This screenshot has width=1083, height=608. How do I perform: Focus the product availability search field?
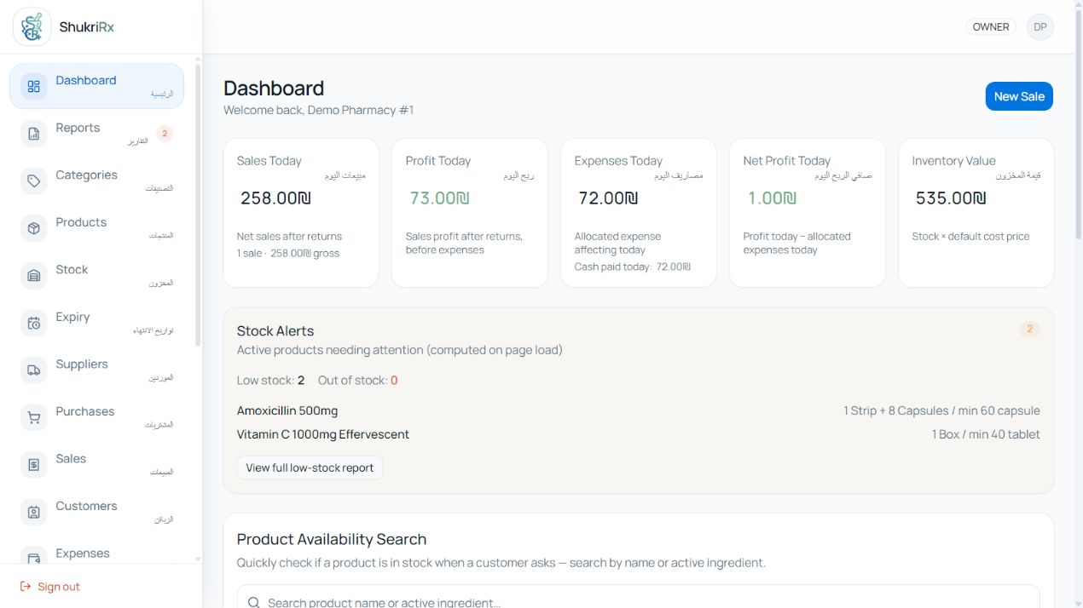tap(638, 596)
